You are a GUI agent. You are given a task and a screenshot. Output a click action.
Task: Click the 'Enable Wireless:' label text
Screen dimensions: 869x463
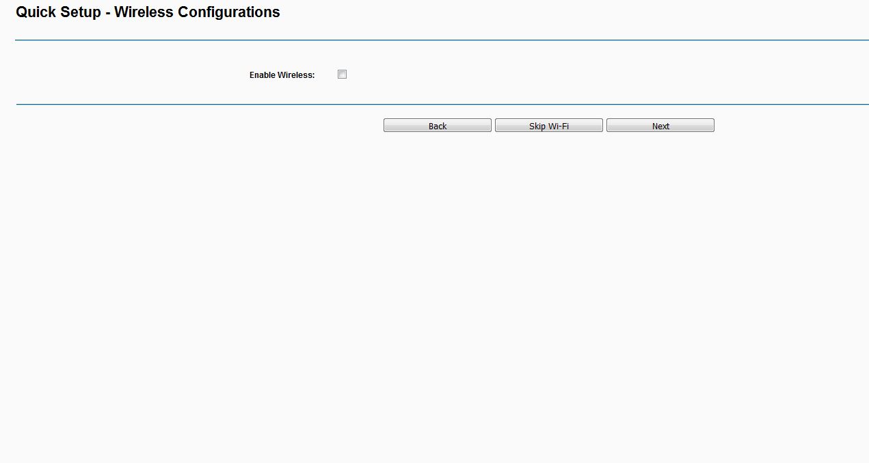click(282, 75)
